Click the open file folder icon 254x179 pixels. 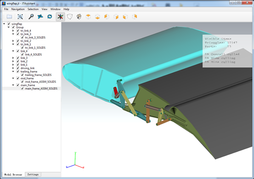[9, 17]
